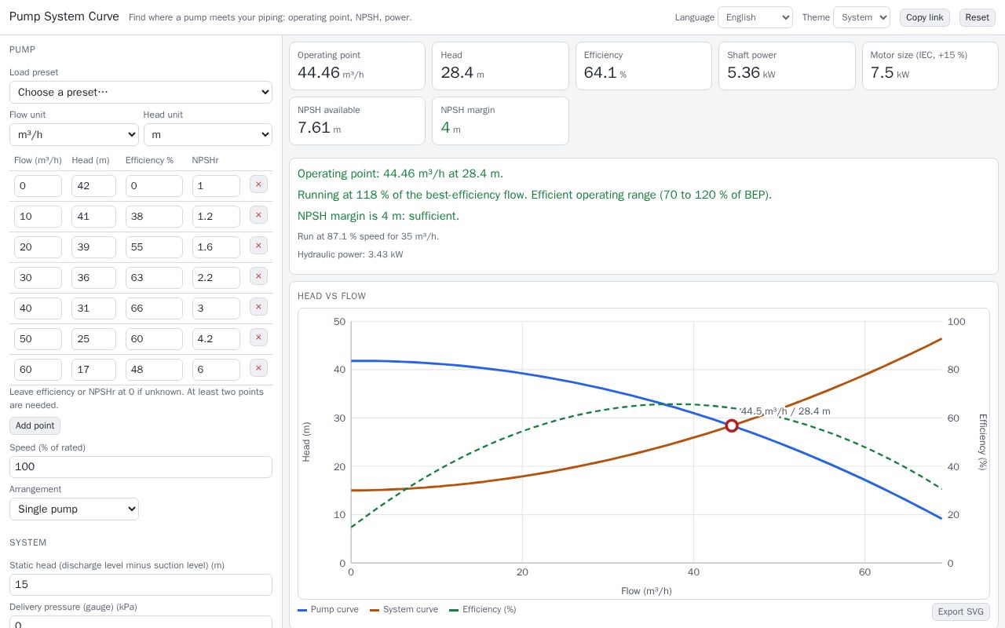Expand the Load preset dropdown

pyautogui.click(x=141, y=92)
